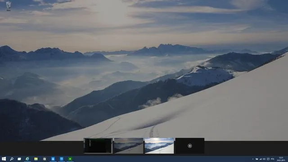Screen dimensions: 288x162
Task: Open the Action Center notifications tray icon
Action: [x=268, y=159]
